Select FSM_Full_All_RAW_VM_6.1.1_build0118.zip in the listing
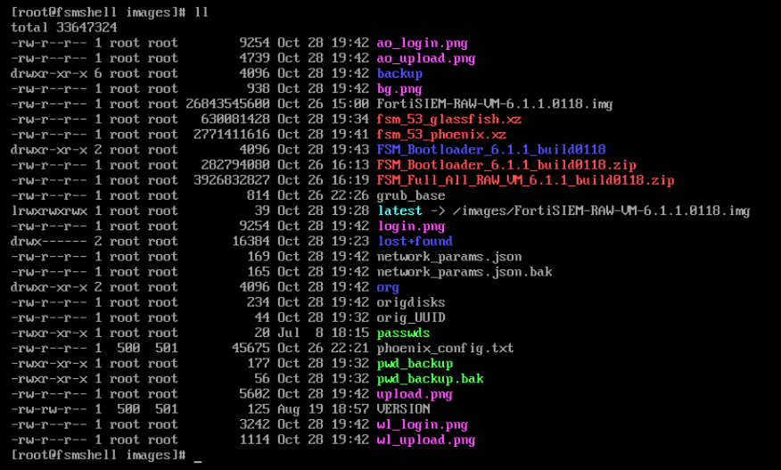 point(525,180)
